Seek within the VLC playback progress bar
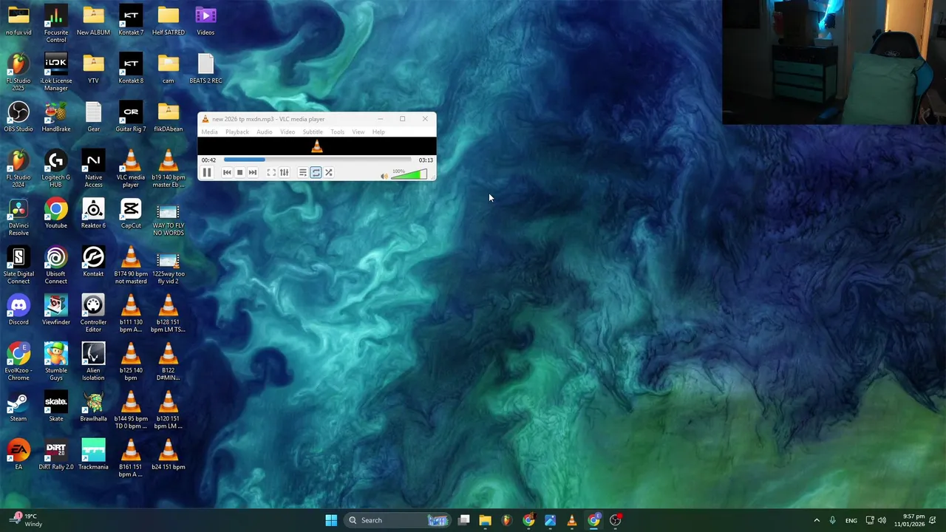Image resolution: width=946 pixels, height=532 pixels. (317, 160)
